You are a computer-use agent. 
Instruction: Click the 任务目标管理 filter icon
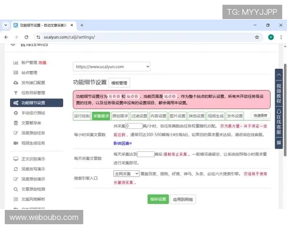click(16, 93)
